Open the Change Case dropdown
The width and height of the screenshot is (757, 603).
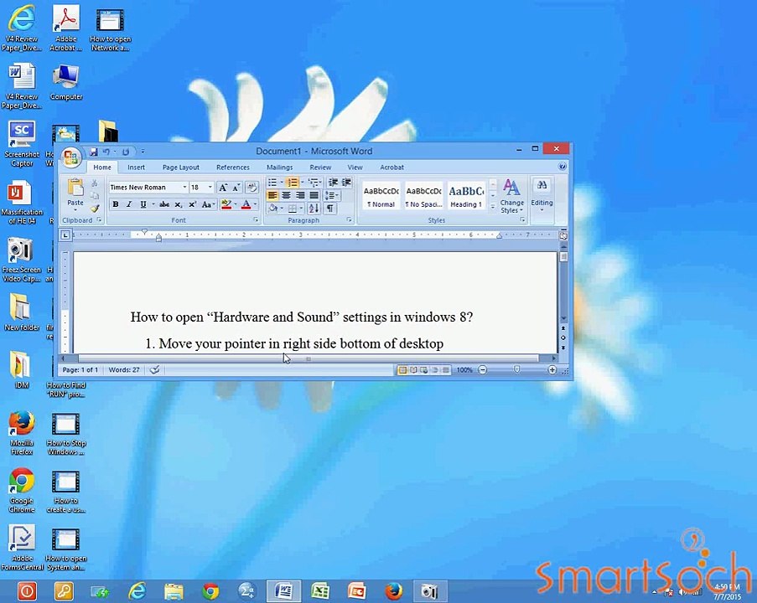click(208, 204)
